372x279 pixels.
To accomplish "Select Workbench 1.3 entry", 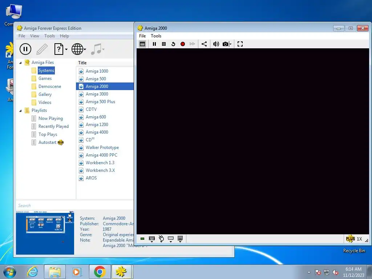I will pyautogui.click(x=105, y=163).
